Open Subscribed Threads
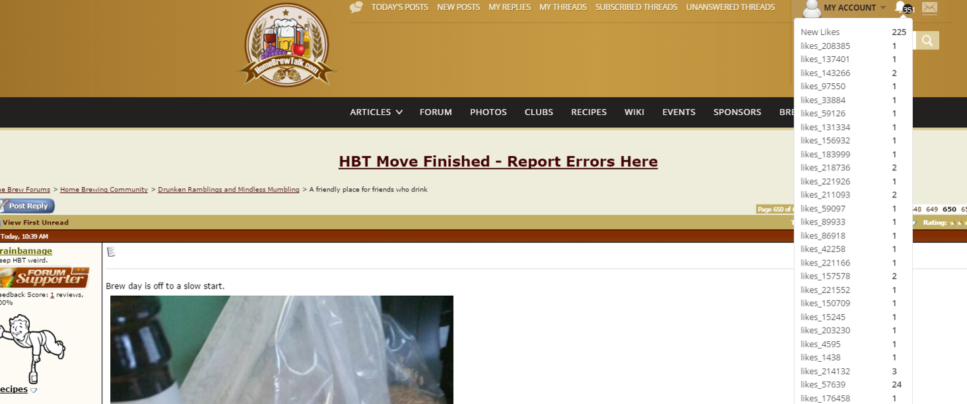This screenshot has width=967, height=404. [x=636, y=7]
